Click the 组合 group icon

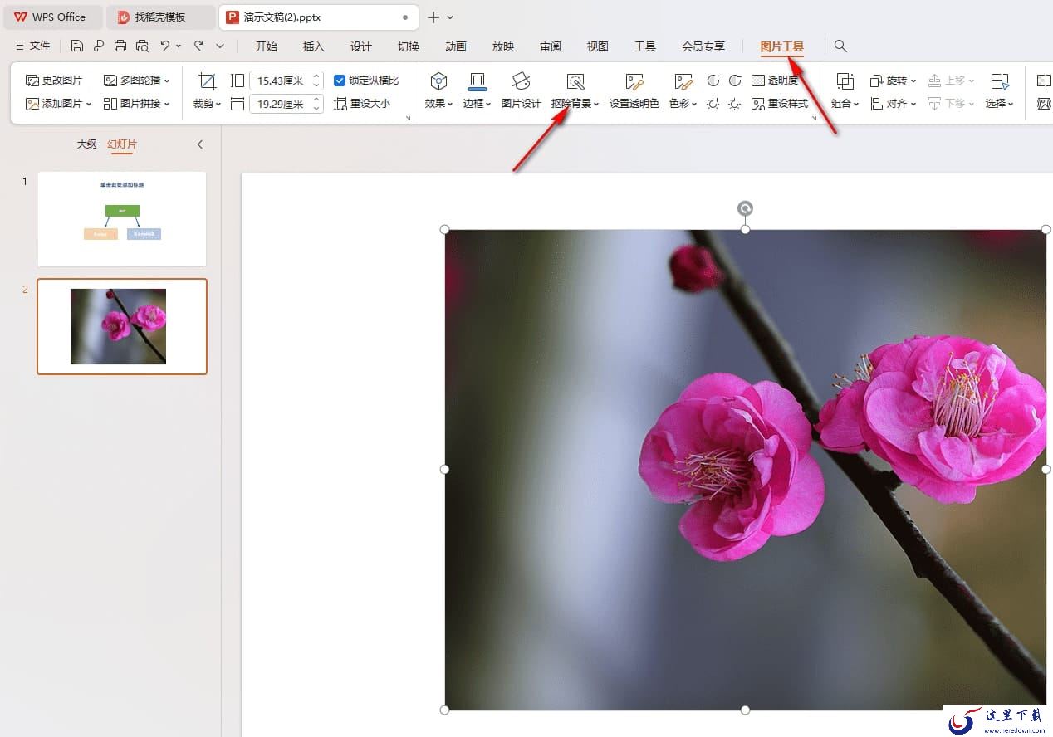click(x=845, y=81)
